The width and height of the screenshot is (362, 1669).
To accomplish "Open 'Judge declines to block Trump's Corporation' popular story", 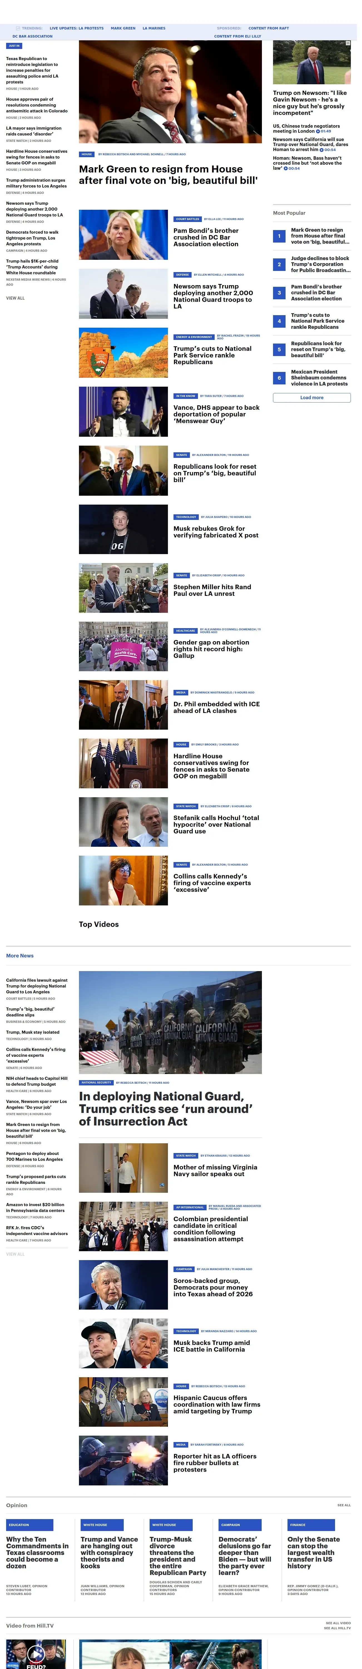I will [x=320, y=264].
